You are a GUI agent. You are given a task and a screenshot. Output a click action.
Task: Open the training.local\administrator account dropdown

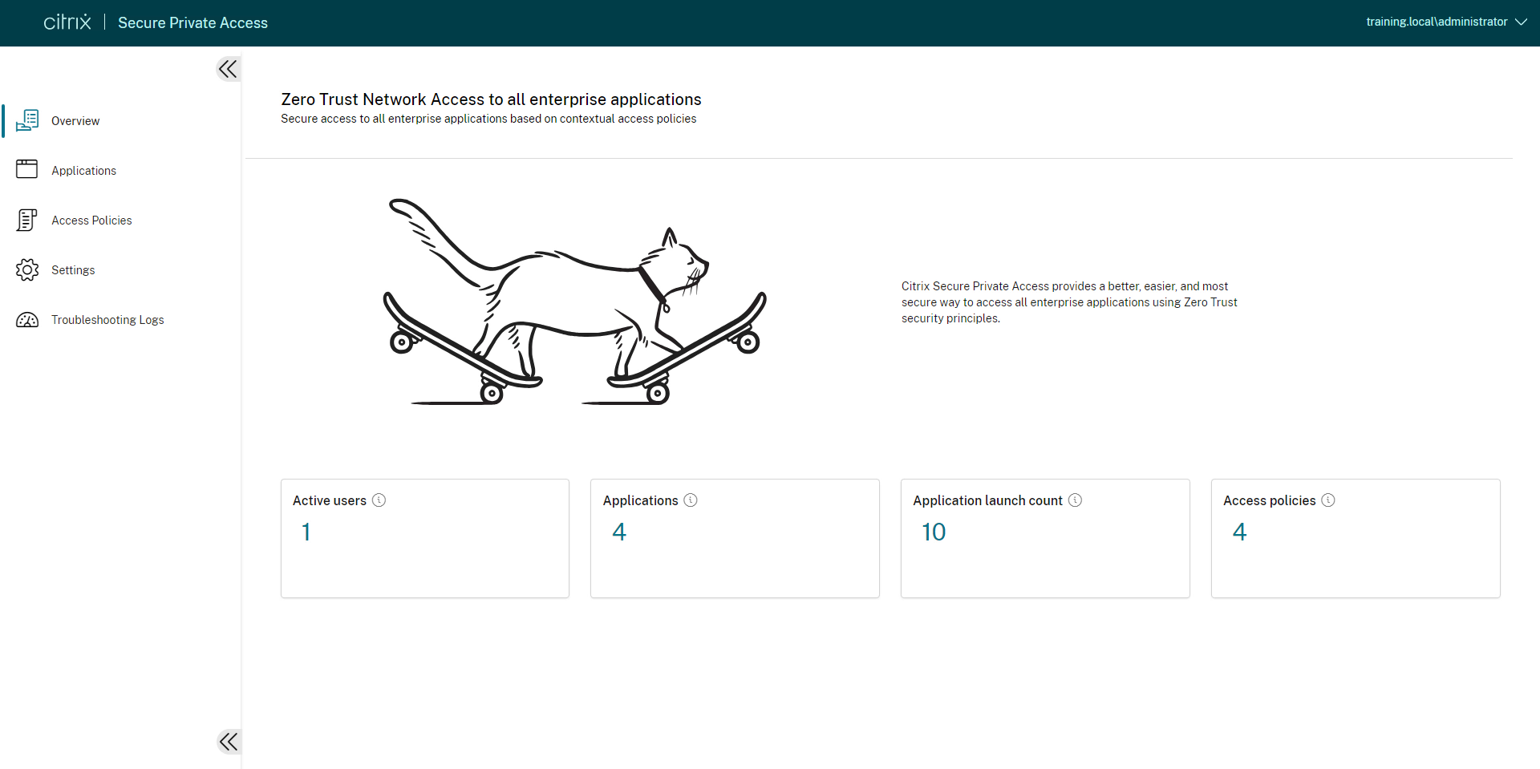[1445, 22]
